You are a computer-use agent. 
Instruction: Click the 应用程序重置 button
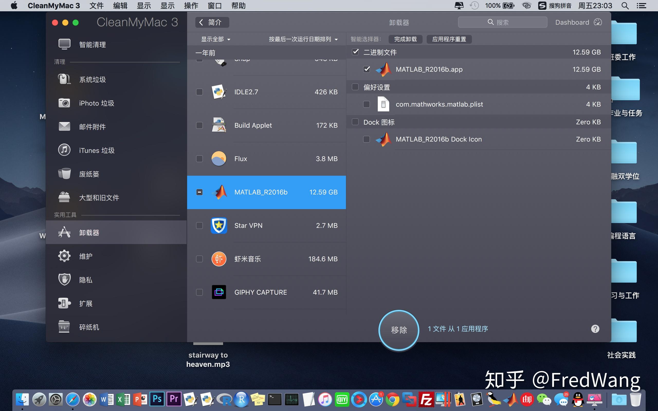[x=449, y=39]
